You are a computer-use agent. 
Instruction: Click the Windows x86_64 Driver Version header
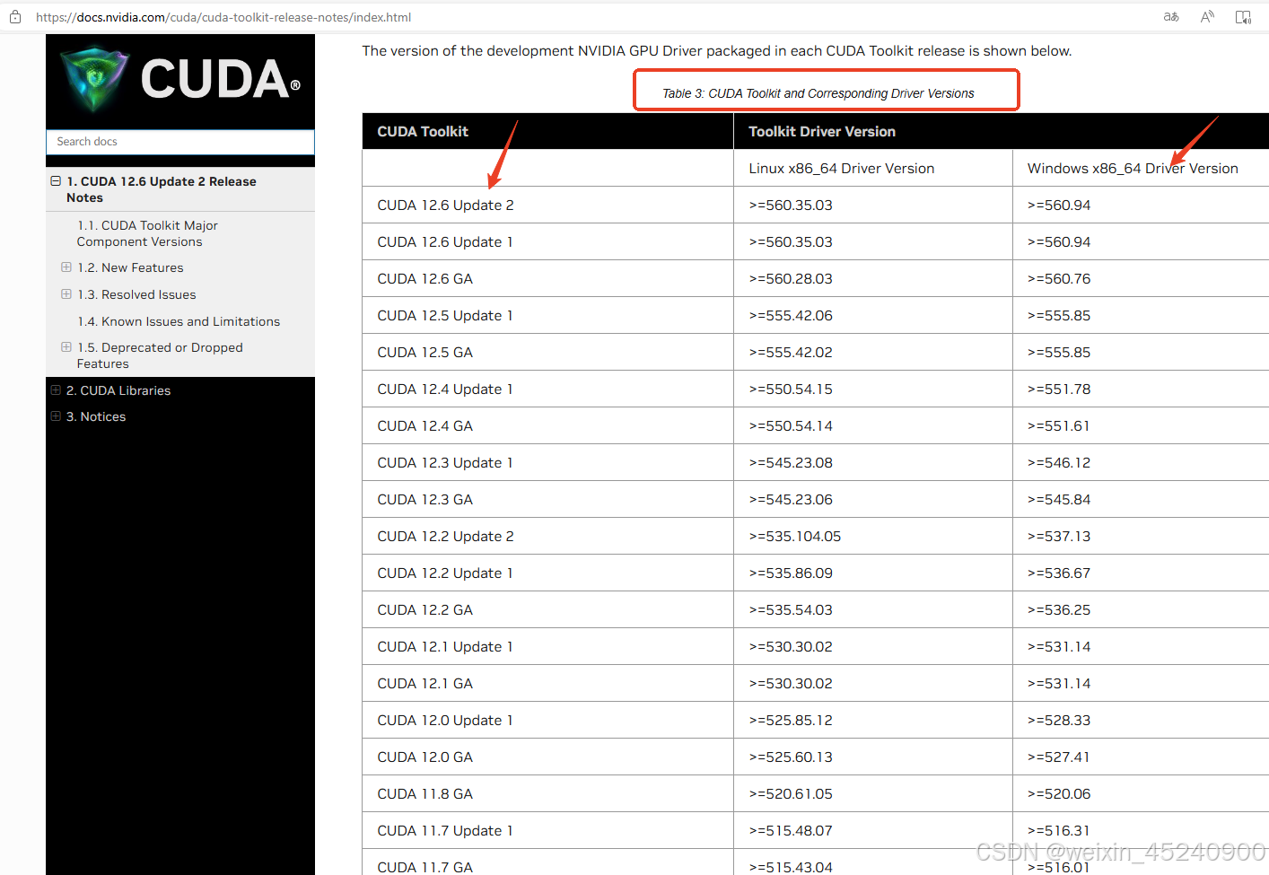1133,168
